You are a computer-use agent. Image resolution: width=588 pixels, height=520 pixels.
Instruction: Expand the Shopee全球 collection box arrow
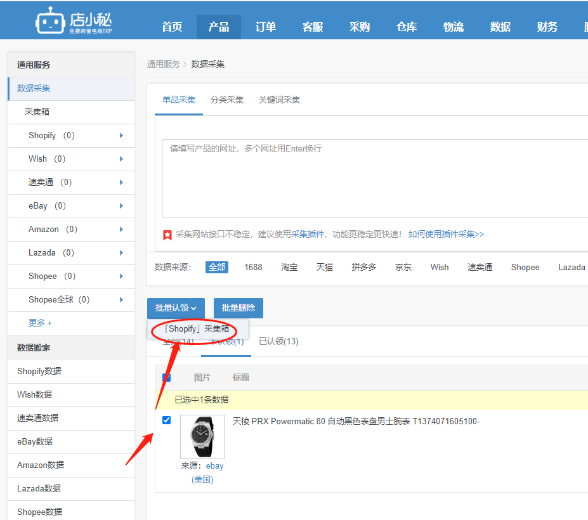click(x=121, y=299)
